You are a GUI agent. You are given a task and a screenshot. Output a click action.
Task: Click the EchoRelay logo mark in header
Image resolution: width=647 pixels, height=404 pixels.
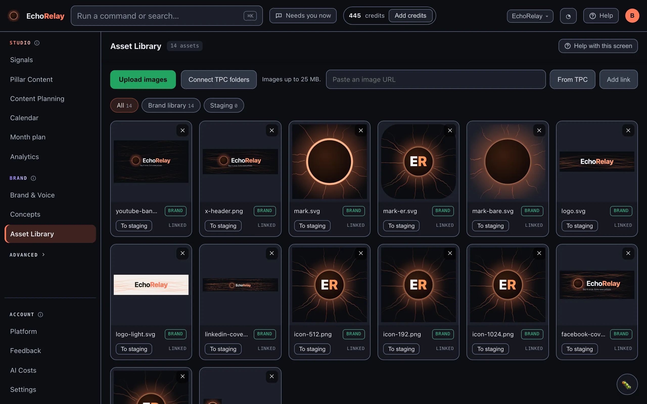click(x=14, y=16)
